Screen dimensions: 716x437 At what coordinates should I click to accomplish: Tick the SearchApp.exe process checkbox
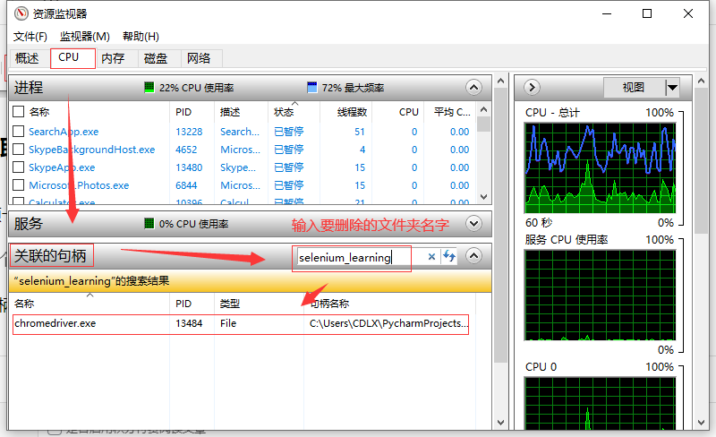click(x=18, y=132)
